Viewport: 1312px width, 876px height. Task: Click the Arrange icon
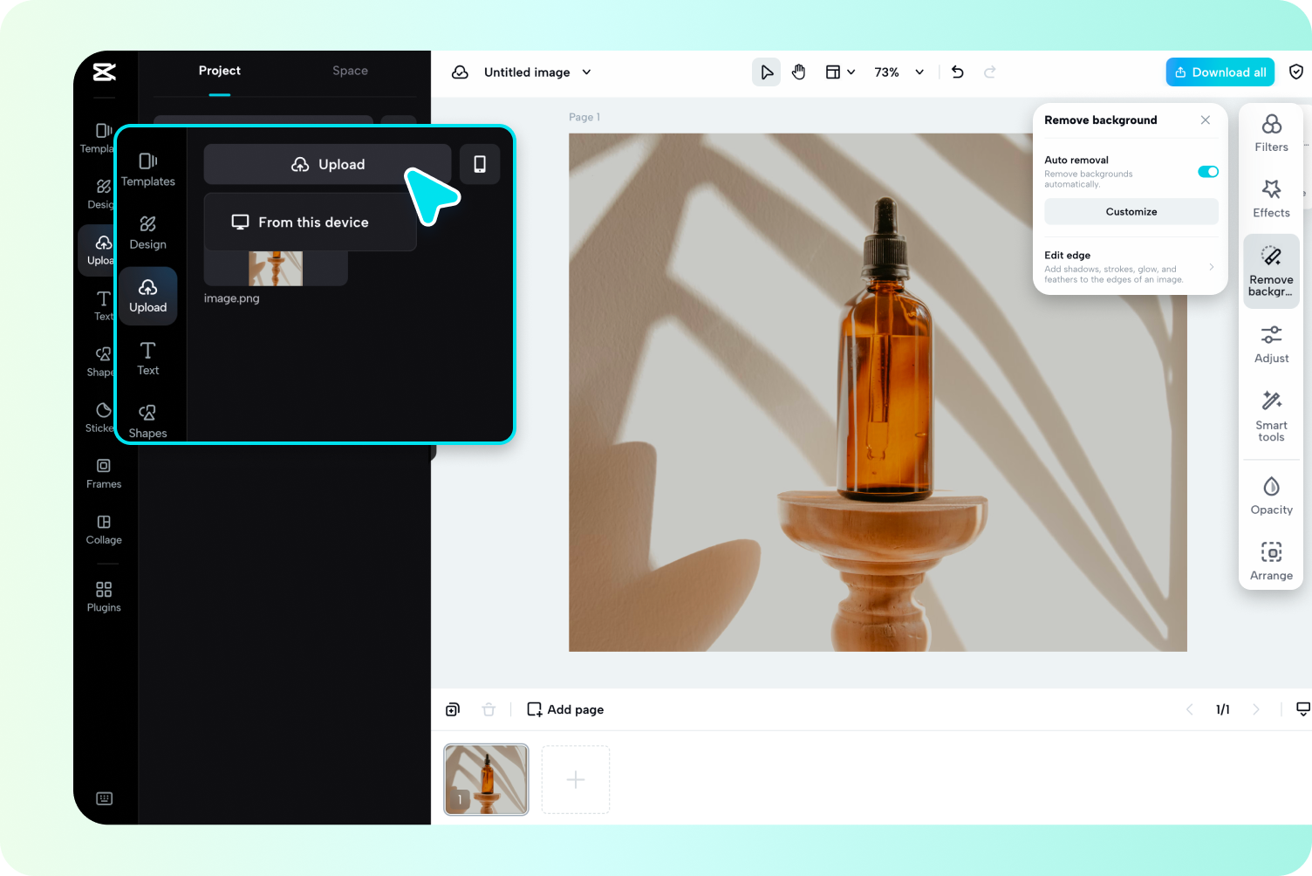point(1271,561)
